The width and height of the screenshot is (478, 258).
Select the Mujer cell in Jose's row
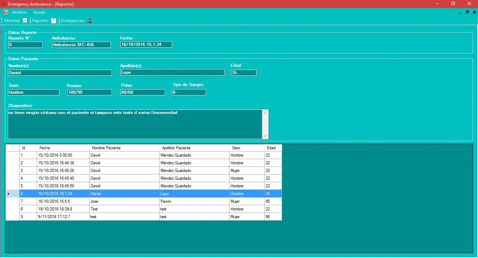247,201
